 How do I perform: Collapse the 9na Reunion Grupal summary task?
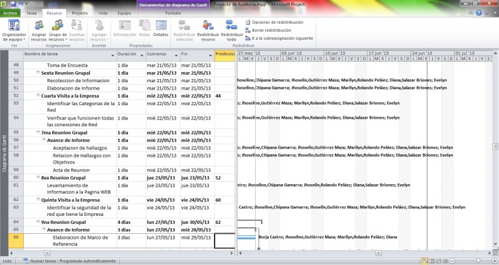click(x=38, y=221)
